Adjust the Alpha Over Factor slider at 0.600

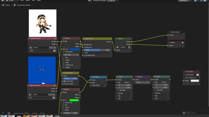[97, 50]
